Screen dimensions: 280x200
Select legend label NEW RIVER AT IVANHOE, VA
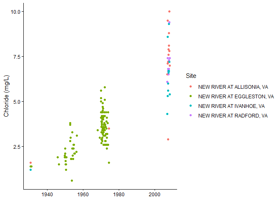[x=231, y=106]
